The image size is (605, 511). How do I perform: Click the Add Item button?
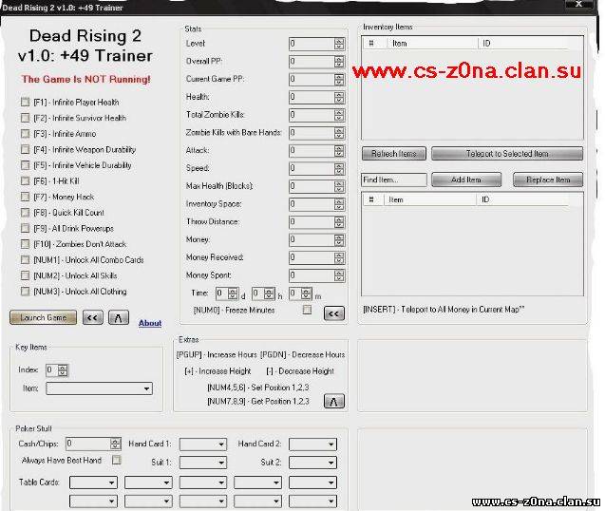click(x=466, y=180)
